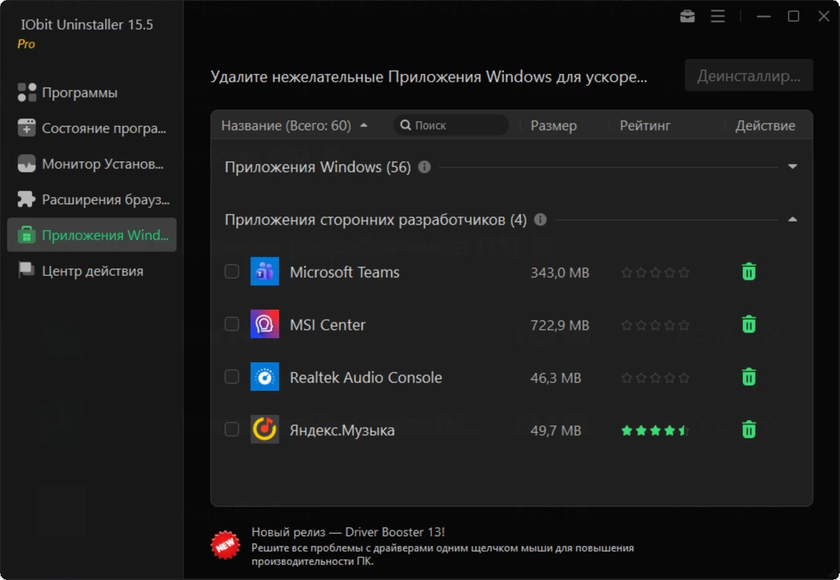Click Приложения сторонних разработчиков (4) group title
This screenshot has height=580, width=840.
375,220
